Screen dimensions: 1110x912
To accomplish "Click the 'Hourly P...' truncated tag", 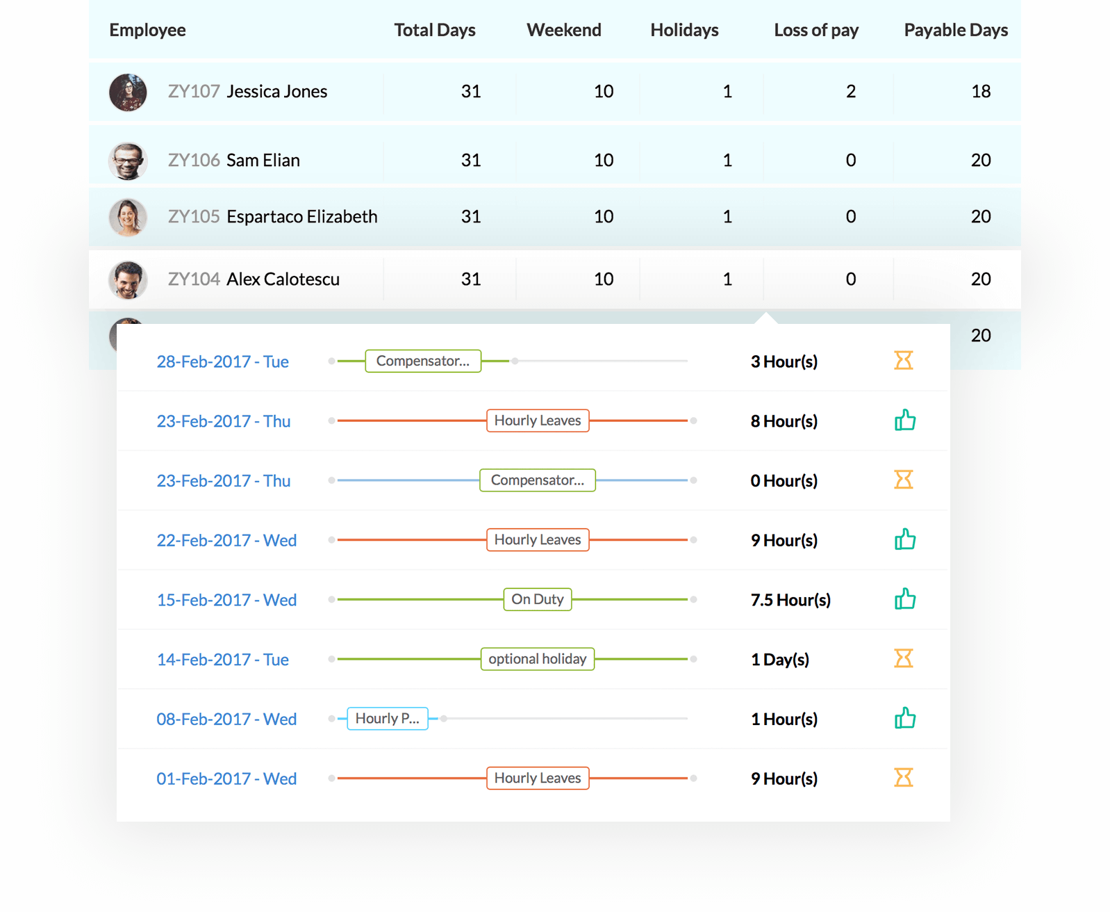I will [x=387, y=719].
